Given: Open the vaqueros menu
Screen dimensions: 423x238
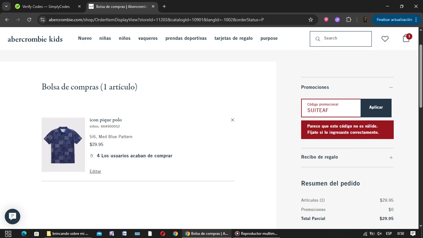Looking at the screenshot, I should (x=148, y=38).
